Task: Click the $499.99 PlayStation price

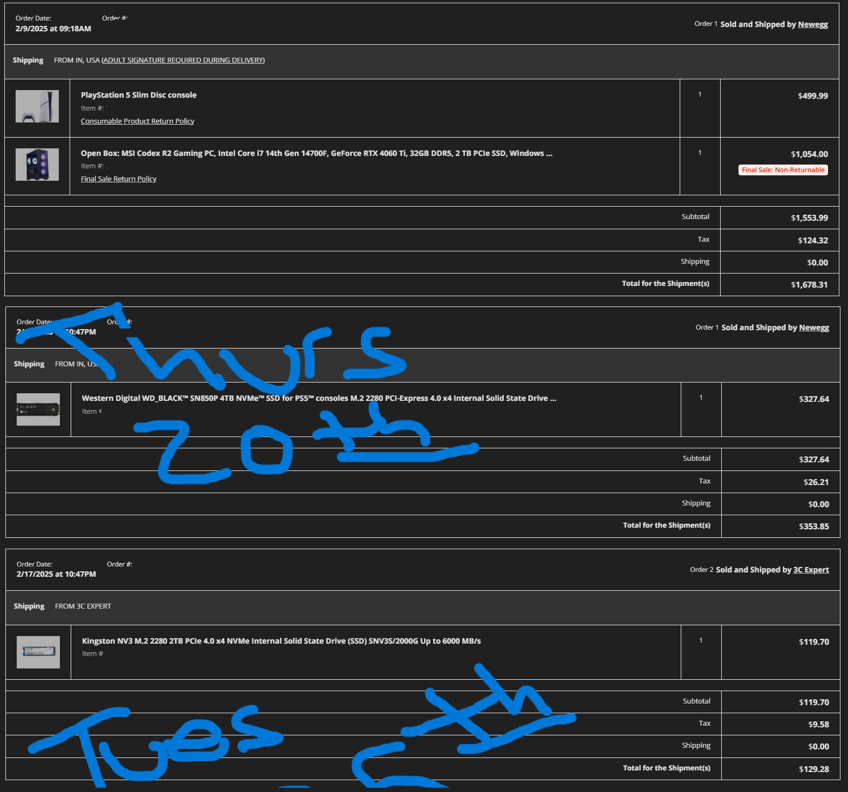Action: [x=813, y=96]
